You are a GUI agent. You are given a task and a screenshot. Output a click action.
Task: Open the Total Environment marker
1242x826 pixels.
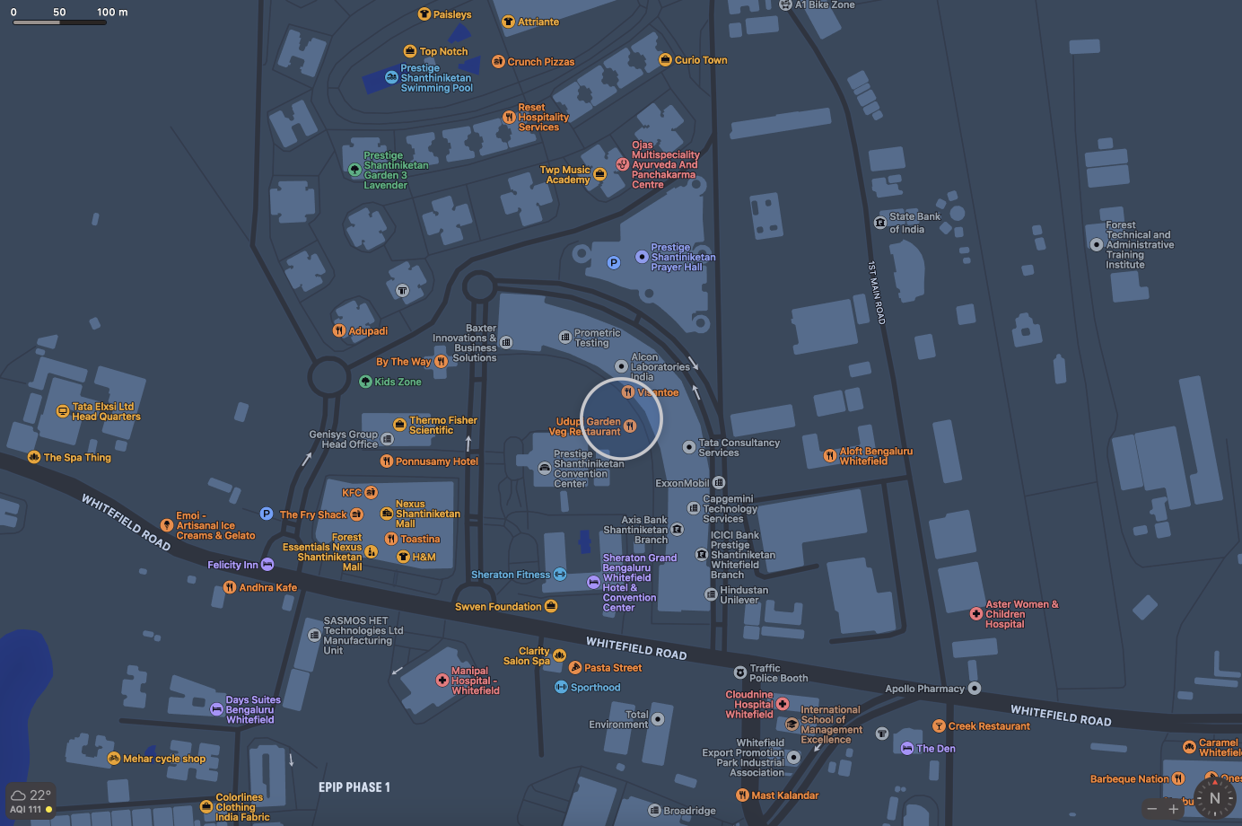tap(658, 719)
